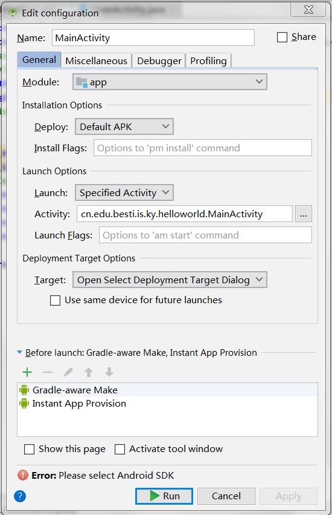Open the Target deployment dropdown
This screenshot has height=515, width=332.
(x=170, y=280)
